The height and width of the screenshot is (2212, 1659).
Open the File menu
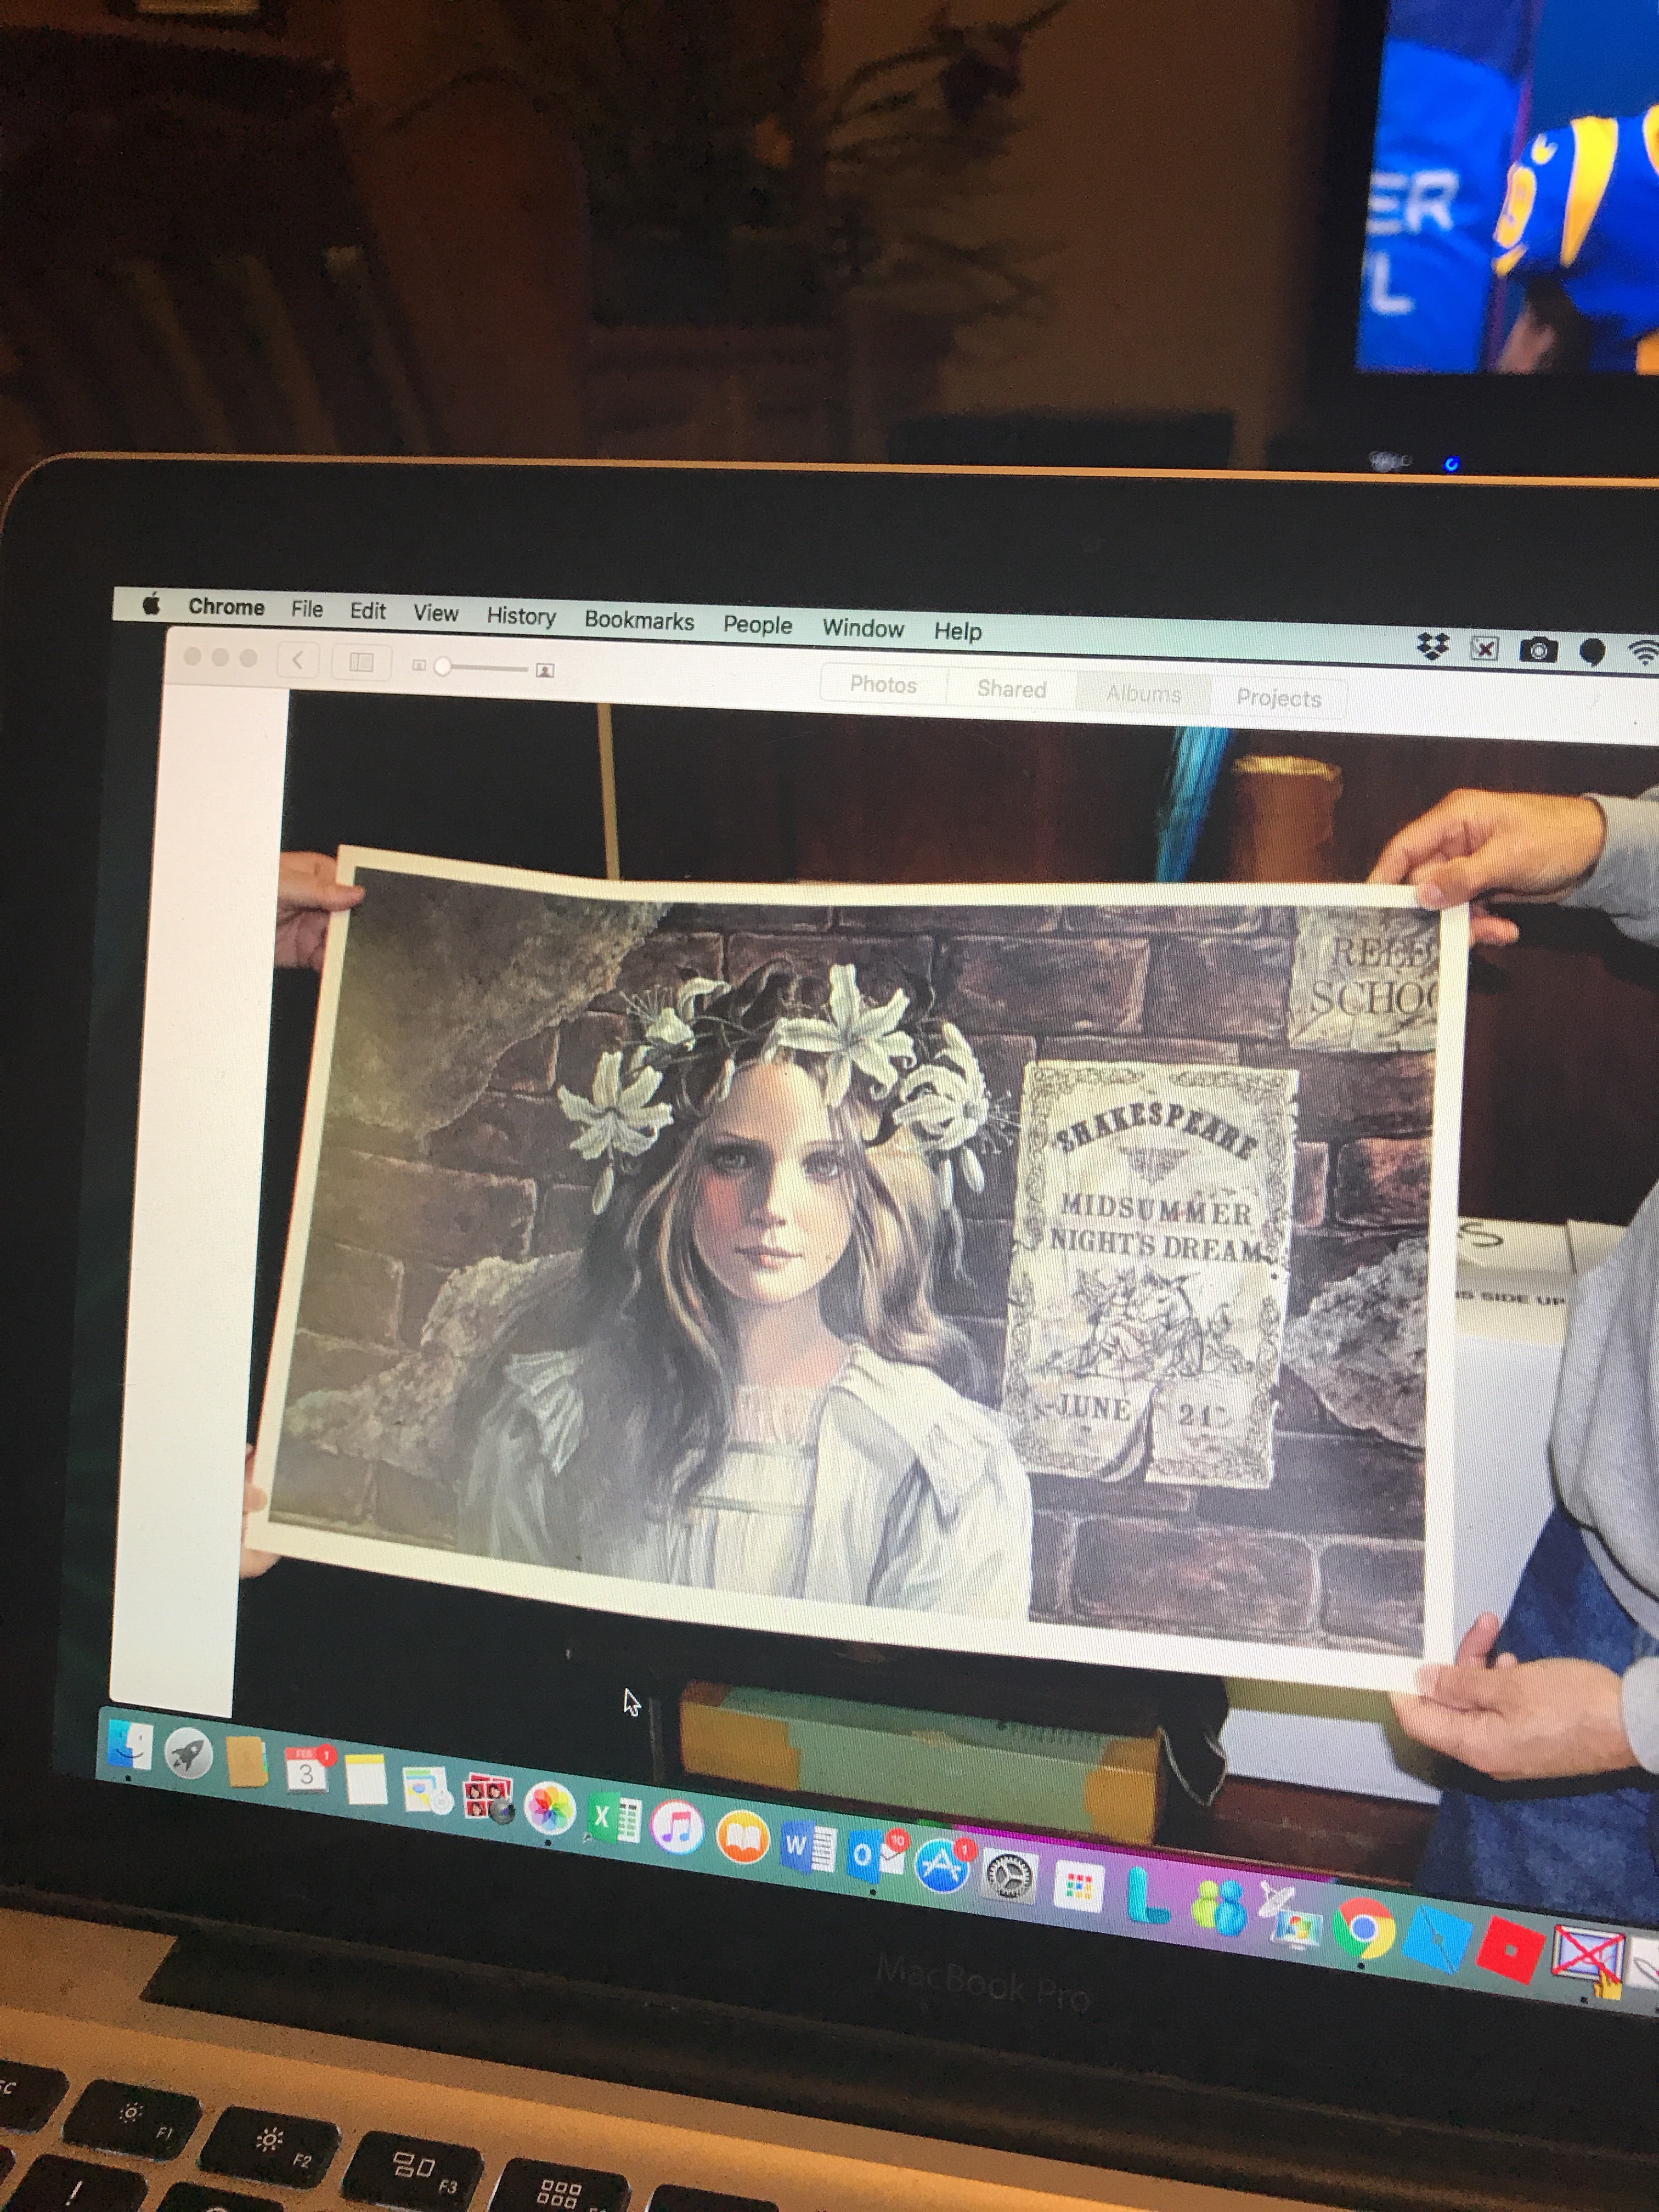307,609
